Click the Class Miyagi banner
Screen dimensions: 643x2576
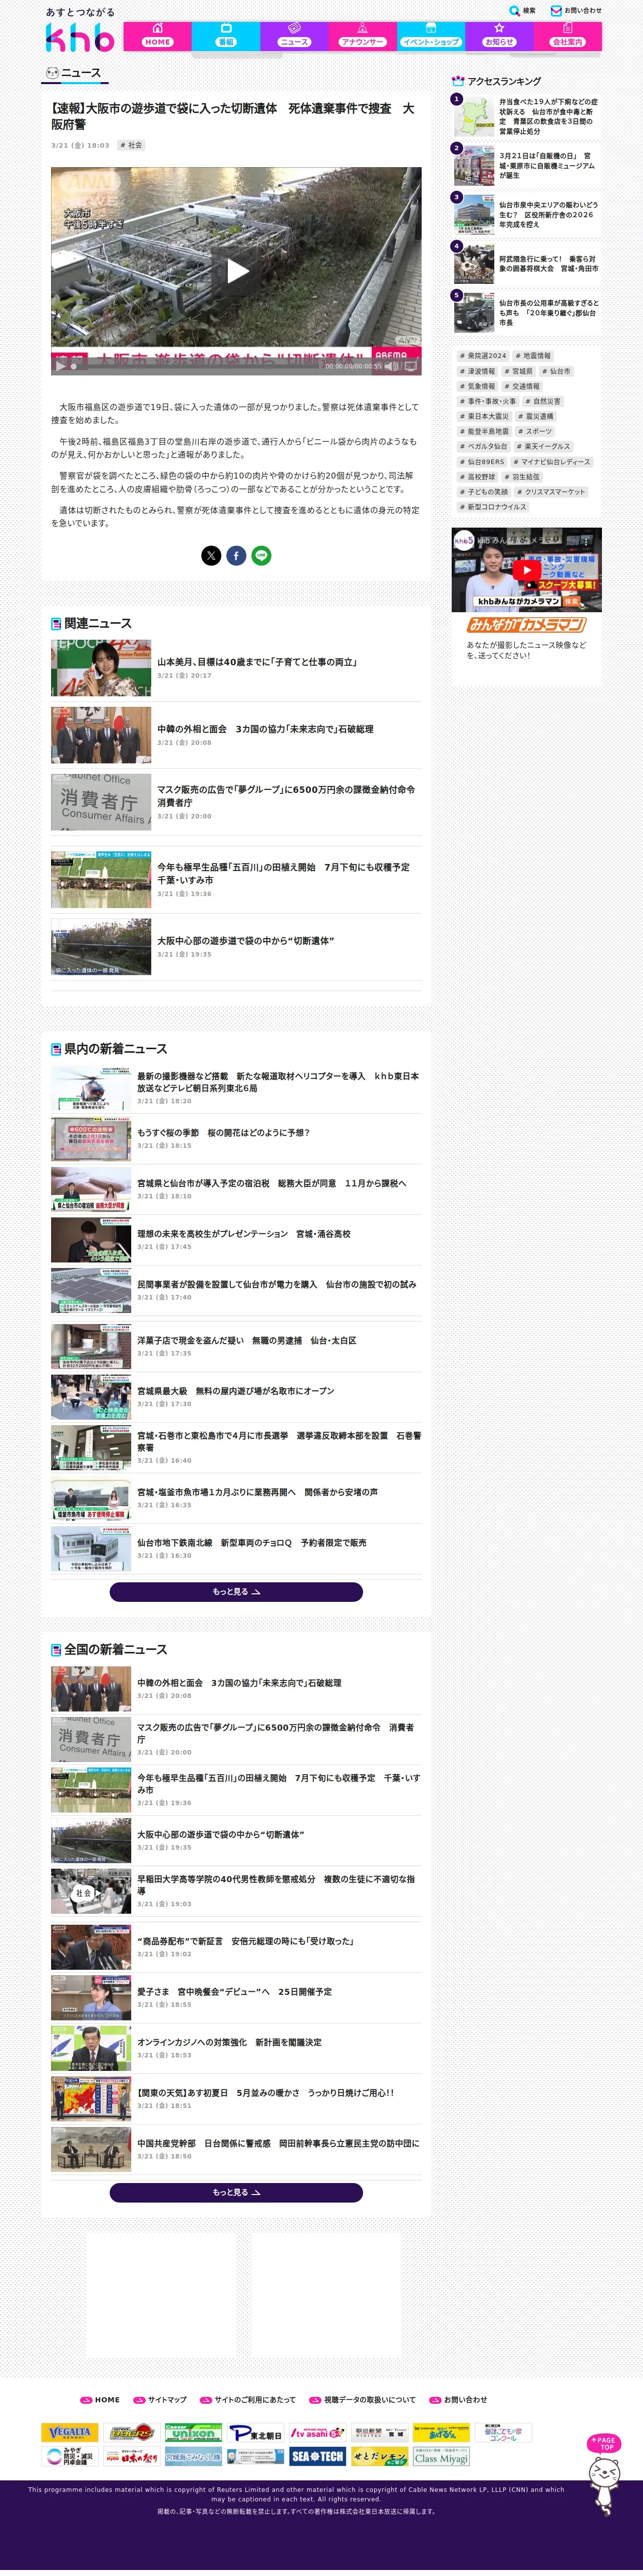click(440, 2456)
